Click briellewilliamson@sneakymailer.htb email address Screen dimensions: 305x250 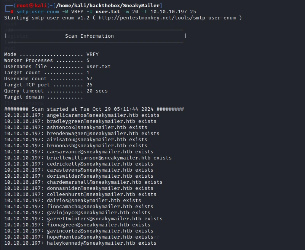tap(98, 158)
